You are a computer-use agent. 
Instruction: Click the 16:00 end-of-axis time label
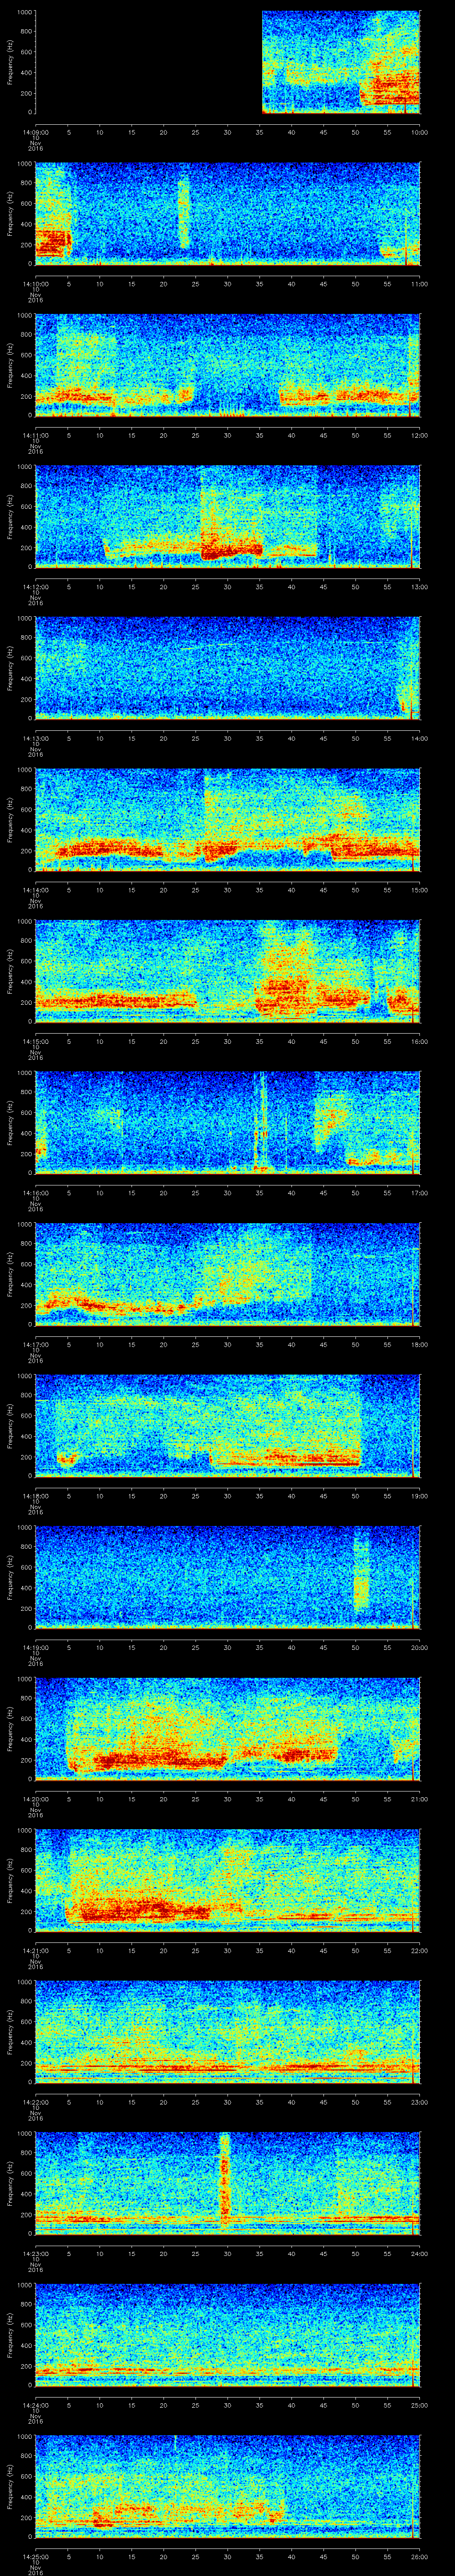(x=420, y=1041)
